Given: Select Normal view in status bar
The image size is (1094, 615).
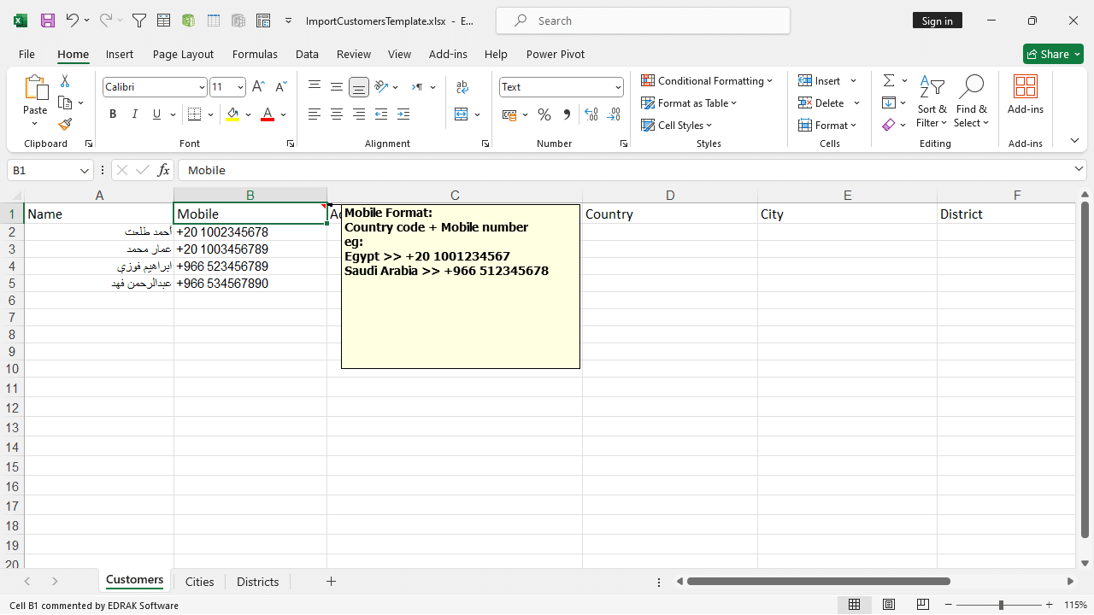Looking at the screenshot, I should pyautogui.click(x=854, y=605).
